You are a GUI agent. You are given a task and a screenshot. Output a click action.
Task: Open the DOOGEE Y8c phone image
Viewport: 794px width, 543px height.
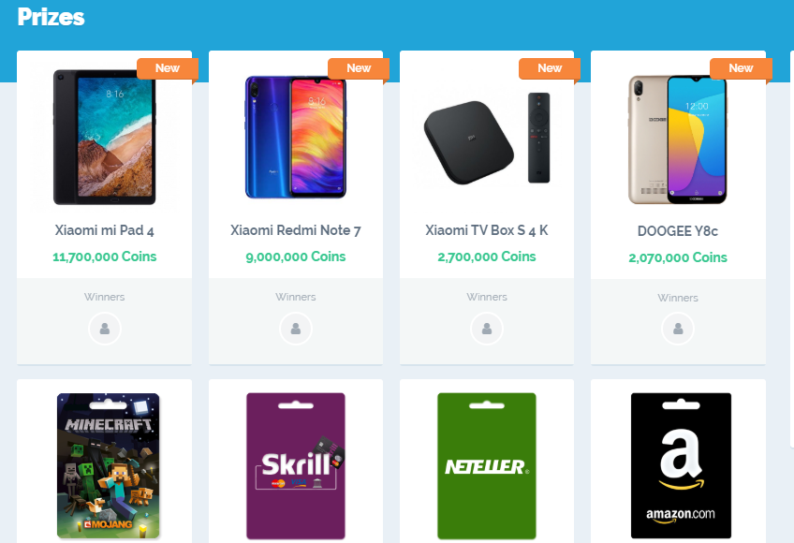678,139
